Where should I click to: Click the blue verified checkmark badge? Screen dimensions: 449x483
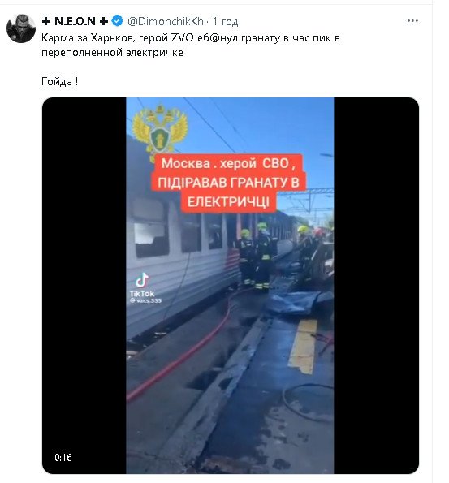(x=117, y=21)
